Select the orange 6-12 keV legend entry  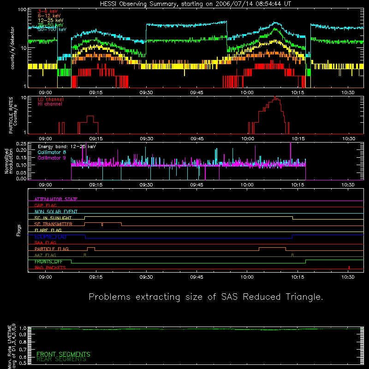[49, 16]
